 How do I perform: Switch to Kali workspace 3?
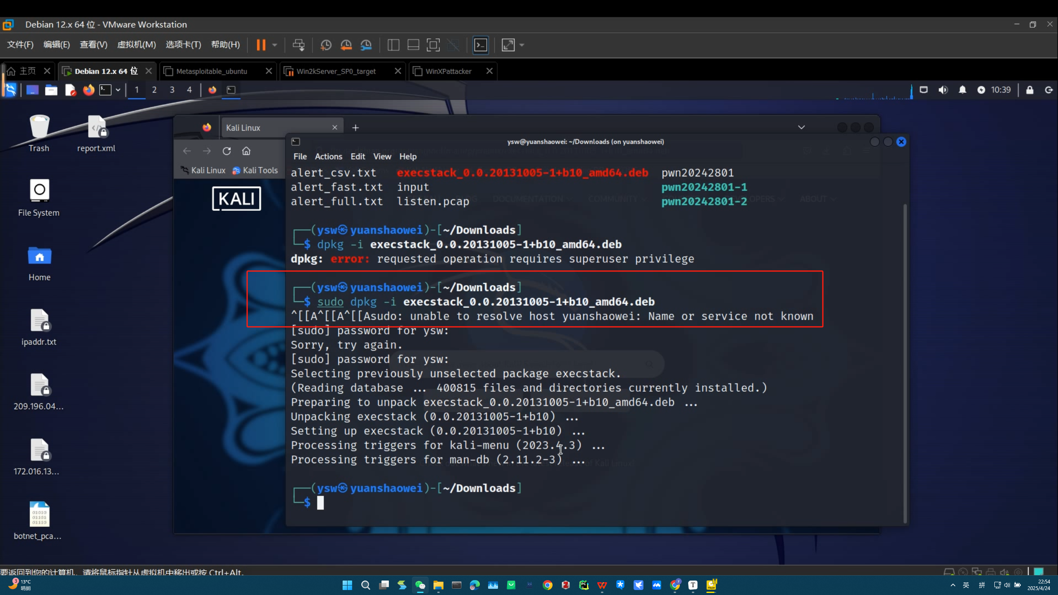[172, 90]
